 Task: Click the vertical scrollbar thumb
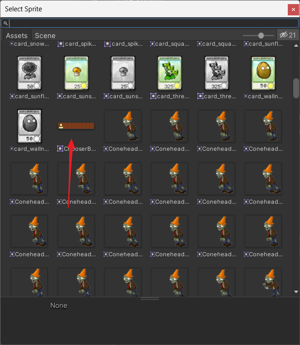point(296,88)
